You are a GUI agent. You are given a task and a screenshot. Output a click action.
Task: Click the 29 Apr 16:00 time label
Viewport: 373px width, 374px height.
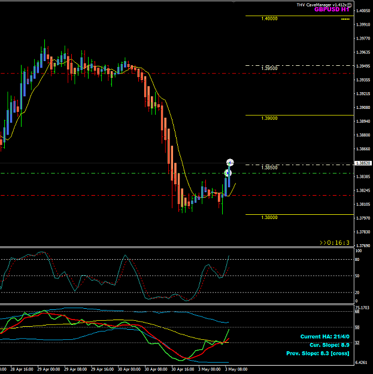[102, 369]
